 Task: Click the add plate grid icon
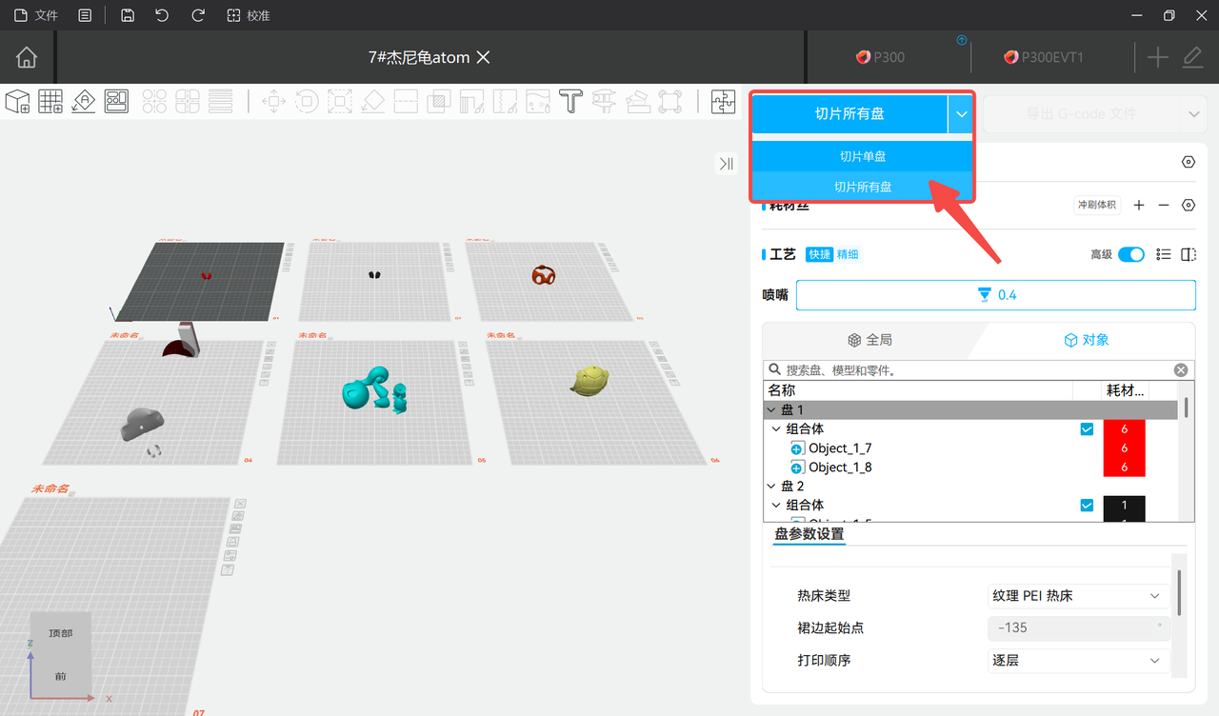click(50, 101)
